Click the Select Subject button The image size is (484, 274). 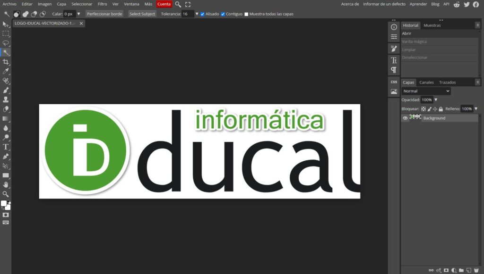142,14
